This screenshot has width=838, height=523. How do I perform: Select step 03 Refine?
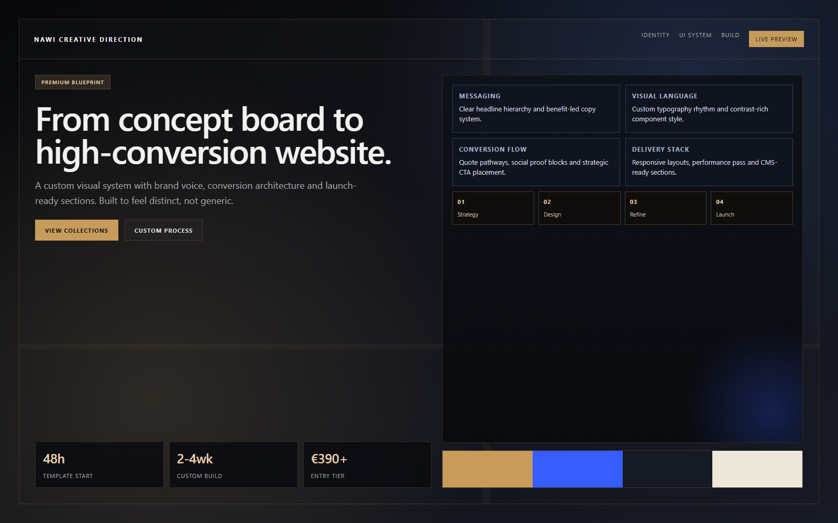[x=665, y=208]
